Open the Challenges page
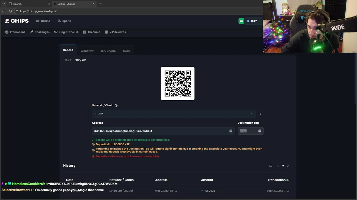The height and width of the screenshot is (200, 357). 40,32
